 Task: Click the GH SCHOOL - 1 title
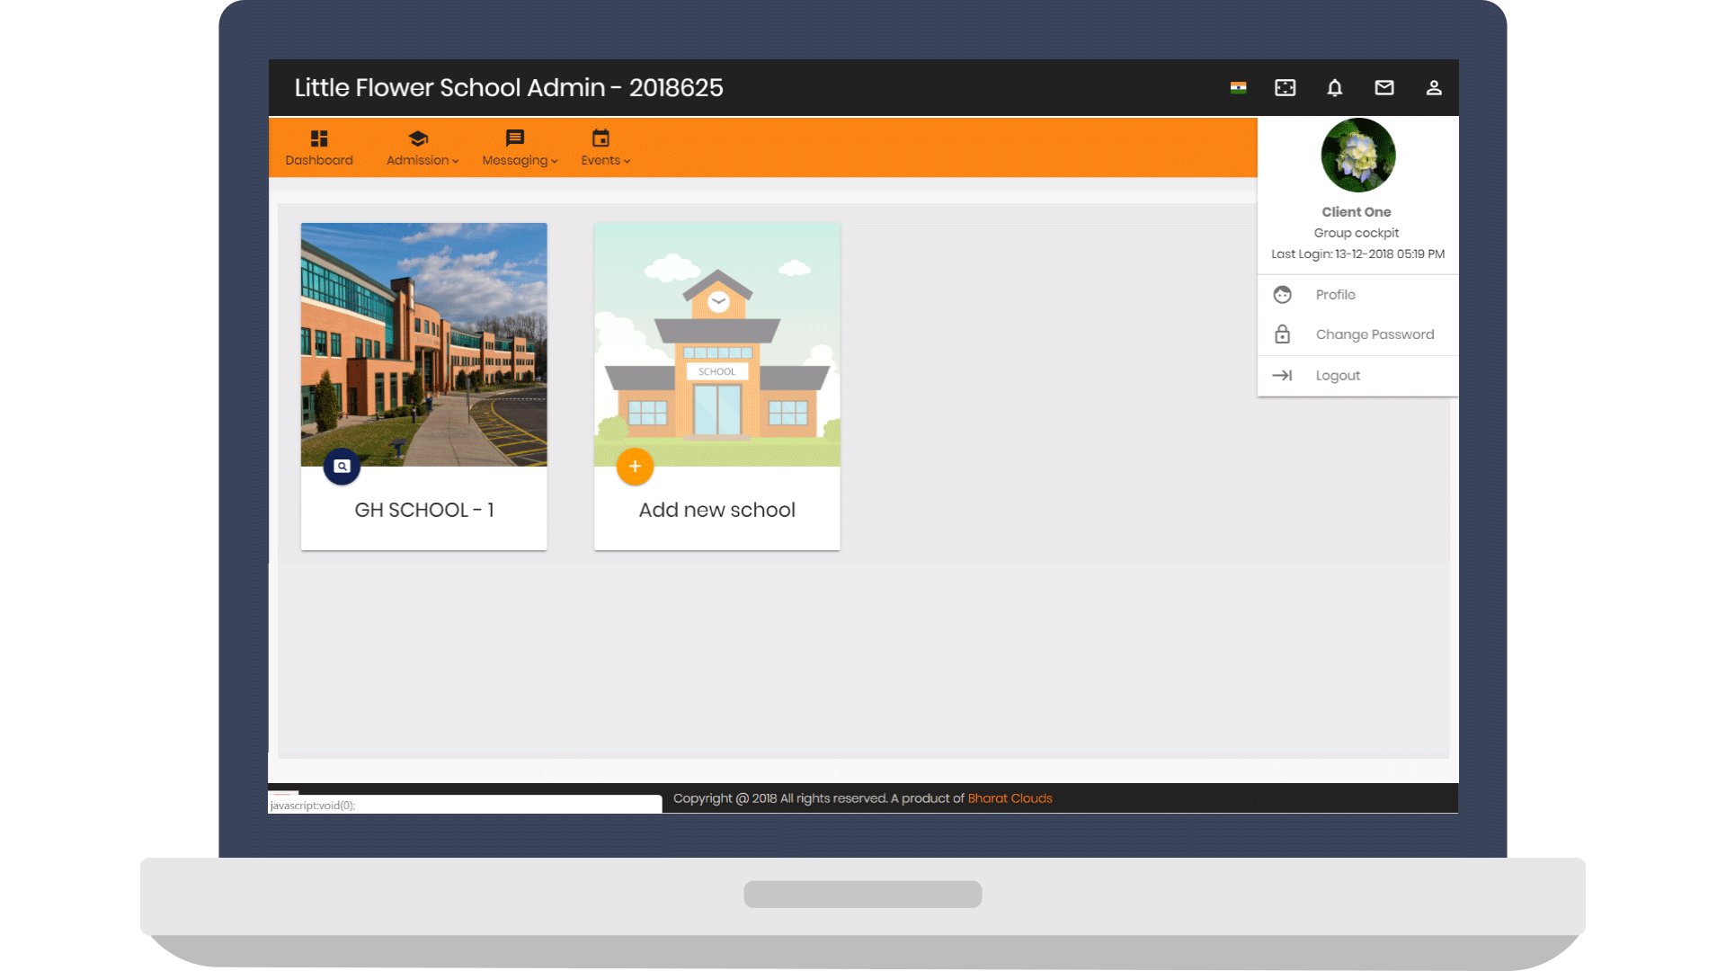click(423, 510)
